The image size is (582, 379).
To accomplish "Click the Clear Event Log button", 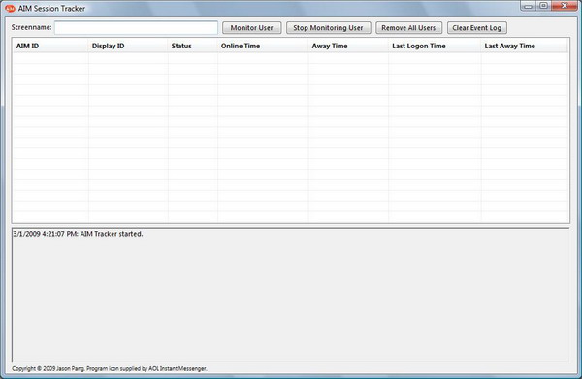I will pyautogui.click(x=477, y=28).
